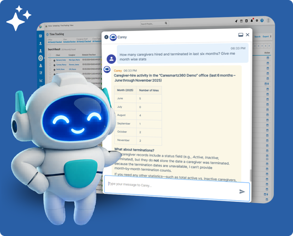Open the location arrow icon in top bar
This screenshot has width=293, height=236.
[x=236, y=21]
